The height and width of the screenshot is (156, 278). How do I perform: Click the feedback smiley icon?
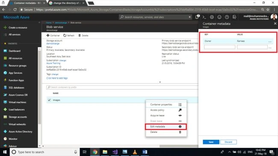click(219, 17)
